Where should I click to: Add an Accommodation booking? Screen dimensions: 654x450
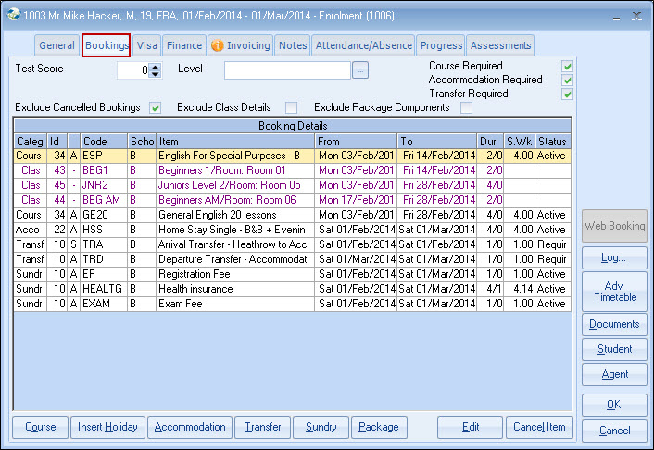click(x=190, y=427)
